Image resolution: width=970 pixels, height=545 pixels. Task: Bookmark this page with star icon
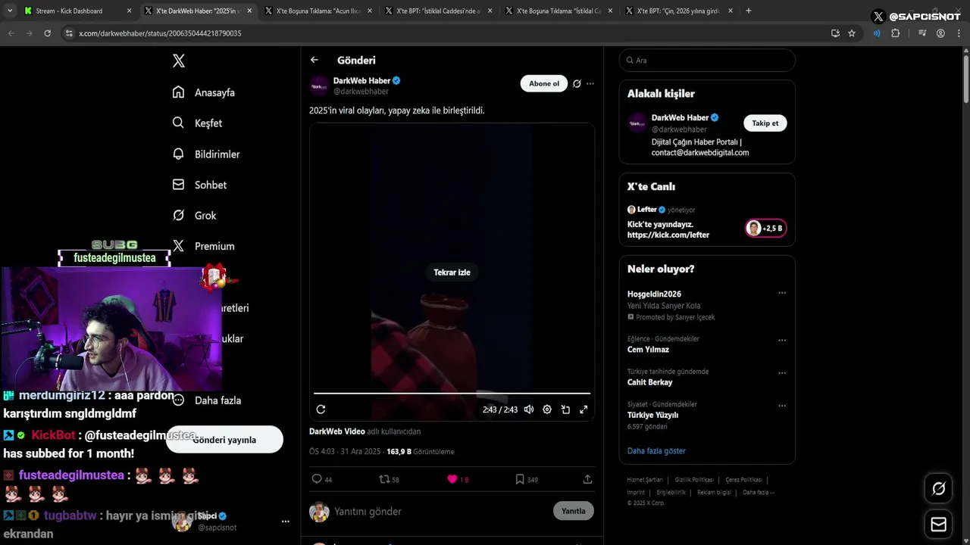[x=852, y=33]
